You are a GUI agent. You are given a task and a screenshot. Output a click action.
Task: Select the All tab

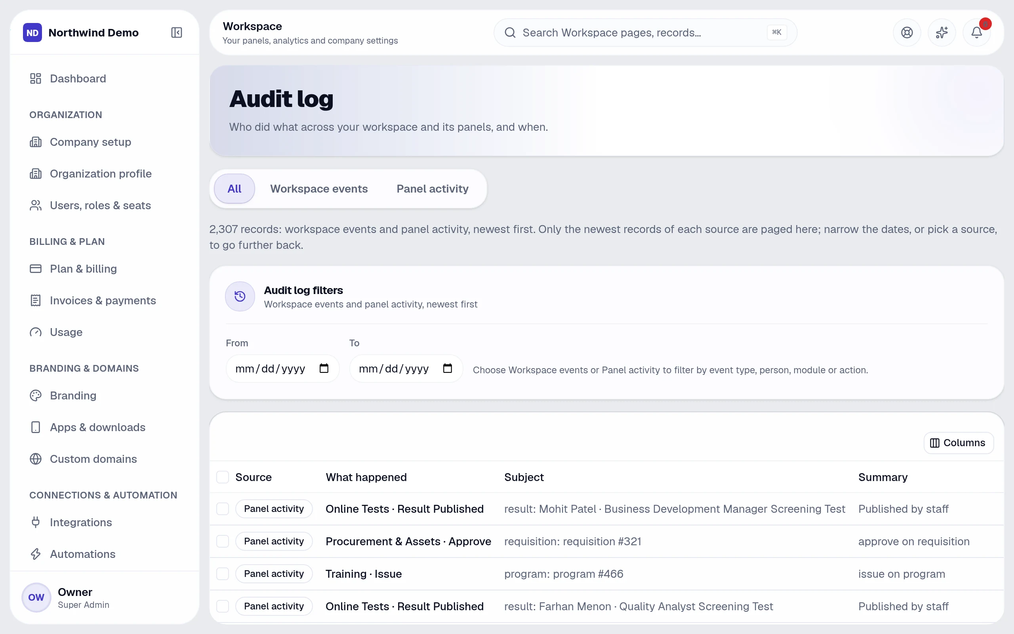(x=234, y=189)
